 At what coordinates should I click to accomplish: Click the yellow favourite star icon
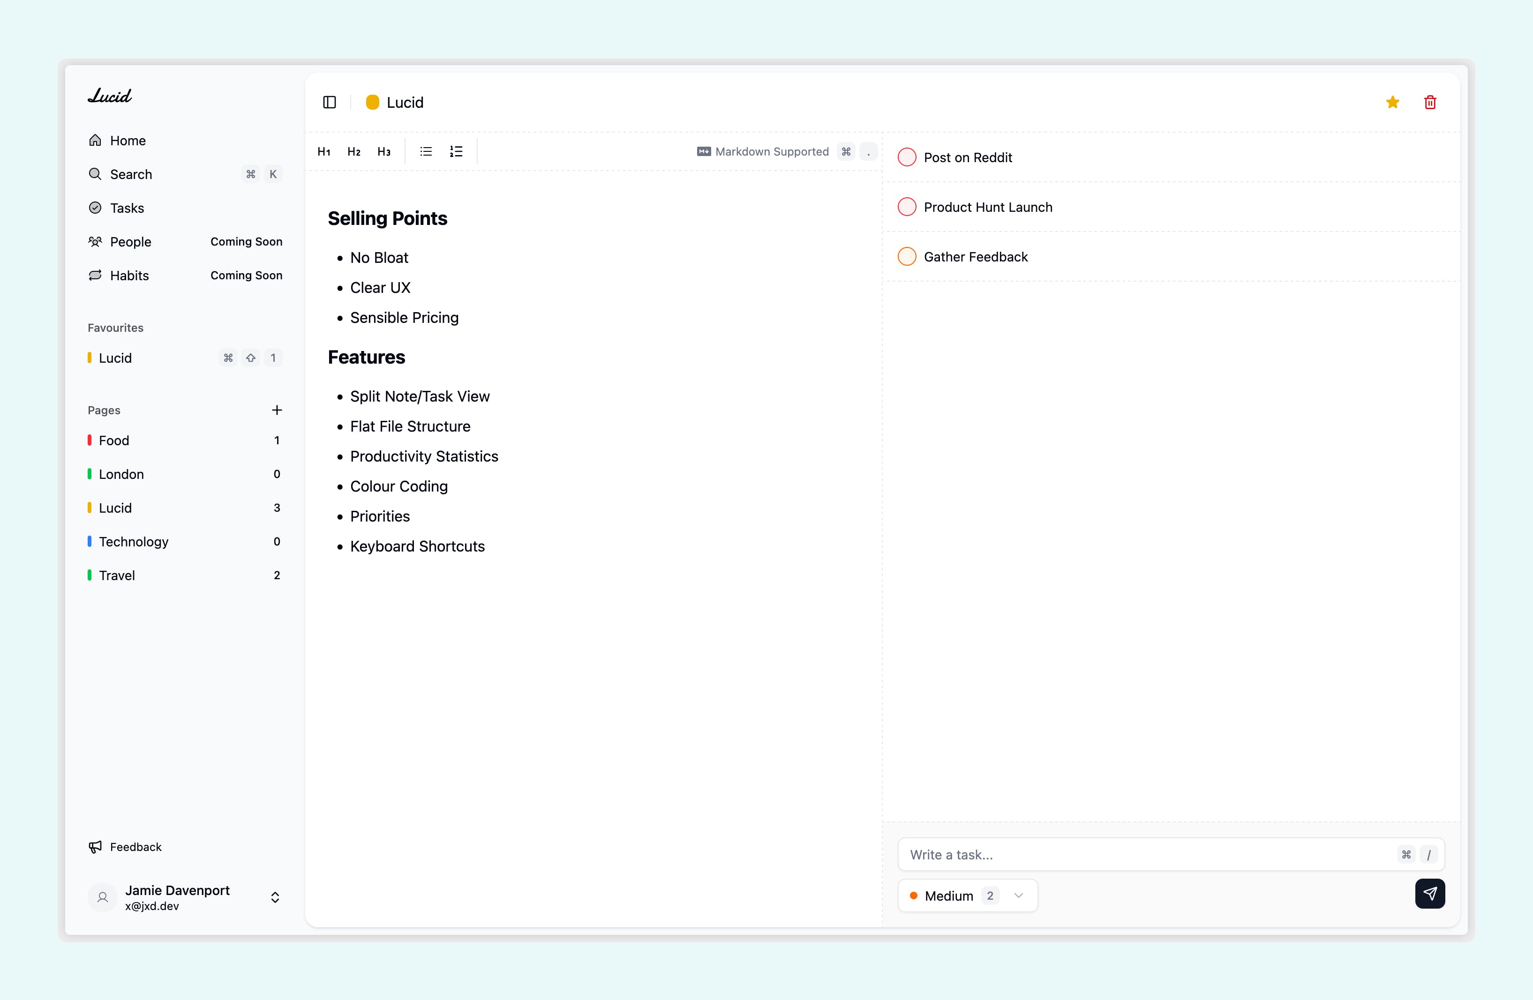(1392, 102)
